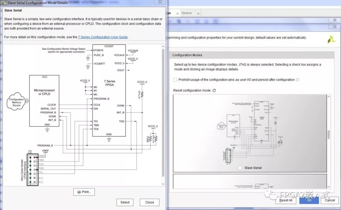Click the Vivado logo icon in dialog header
This screenshot has width=341, height=210.
[x=332, y=39]
